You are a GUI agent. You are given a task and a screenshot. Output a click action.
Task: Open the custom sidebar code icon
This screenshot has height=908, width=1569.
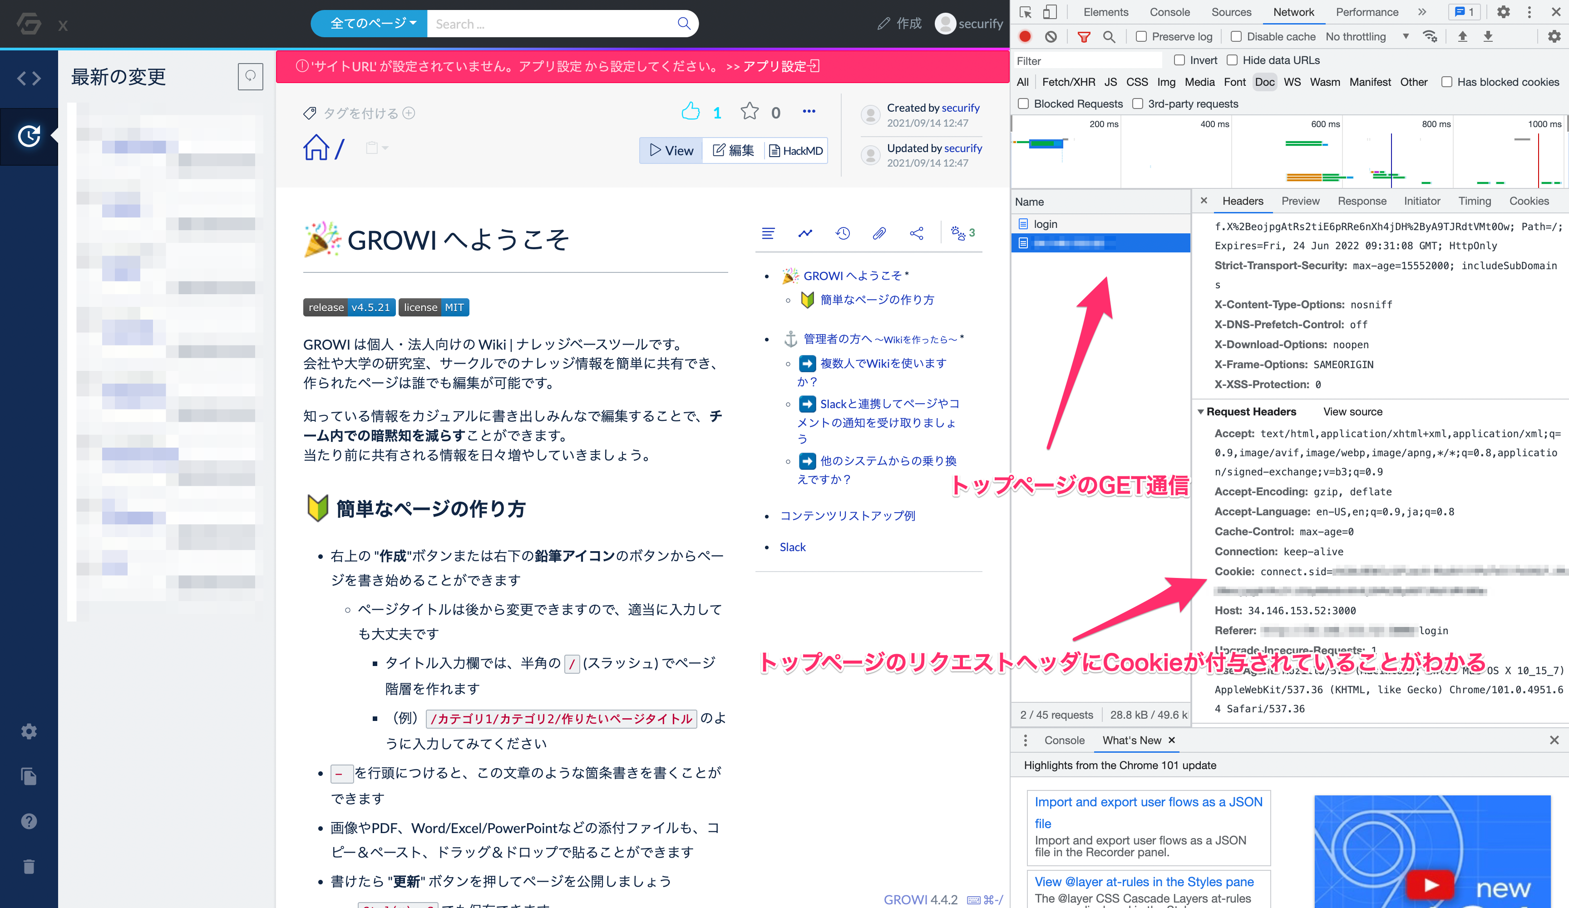point(29,78)
